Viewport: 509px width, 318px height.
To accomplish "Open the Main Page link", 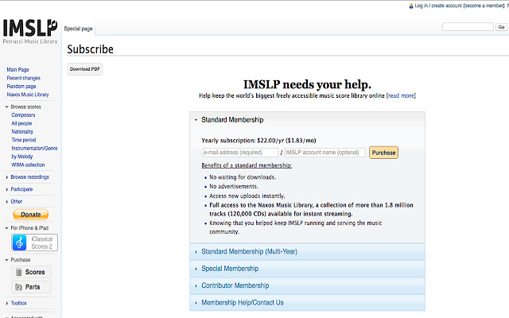I will pyautogui.click(x=17, y=70).
